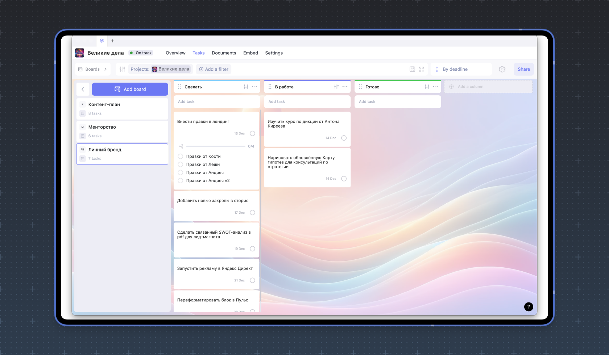Image resolution: width=609 pixels, height=355 pixels.
Task: Open three-dot menu of Сделать column
Action: coord(254,87)
